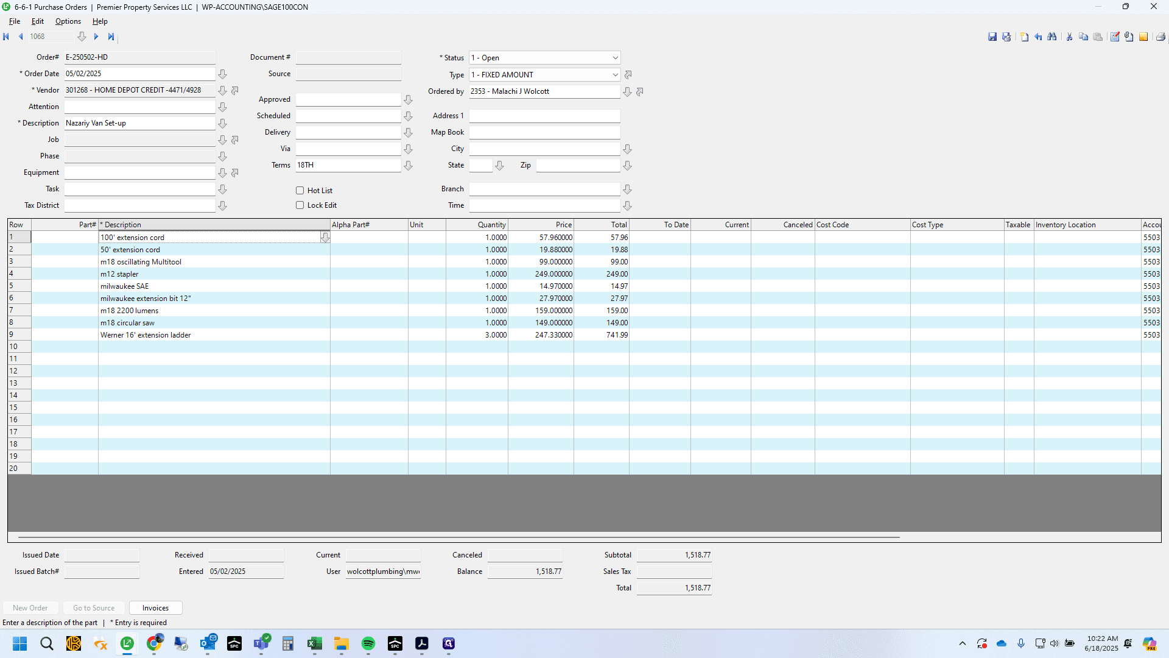Click the scissors Cut icon
The image size is (1169, 658).
tap(1069, 37)
